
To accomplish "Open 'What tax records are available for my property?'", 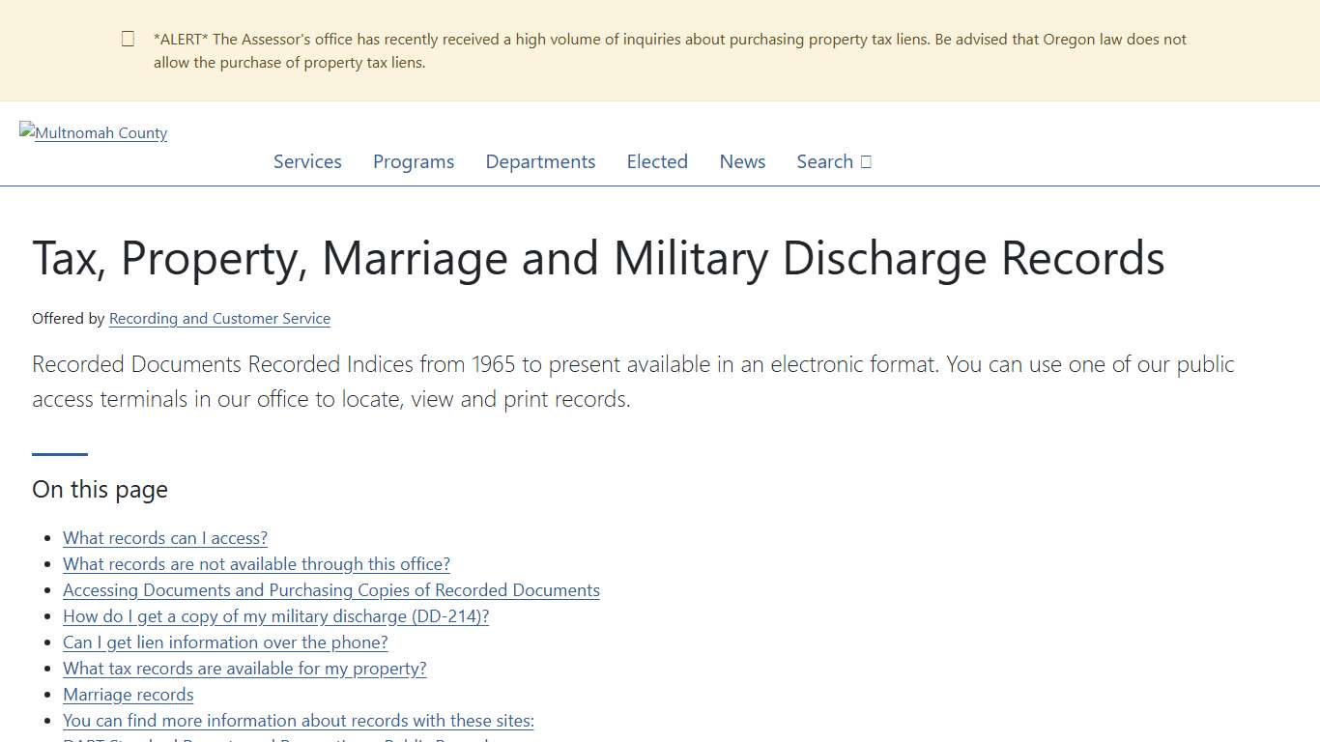I will [x=244, y=668].
